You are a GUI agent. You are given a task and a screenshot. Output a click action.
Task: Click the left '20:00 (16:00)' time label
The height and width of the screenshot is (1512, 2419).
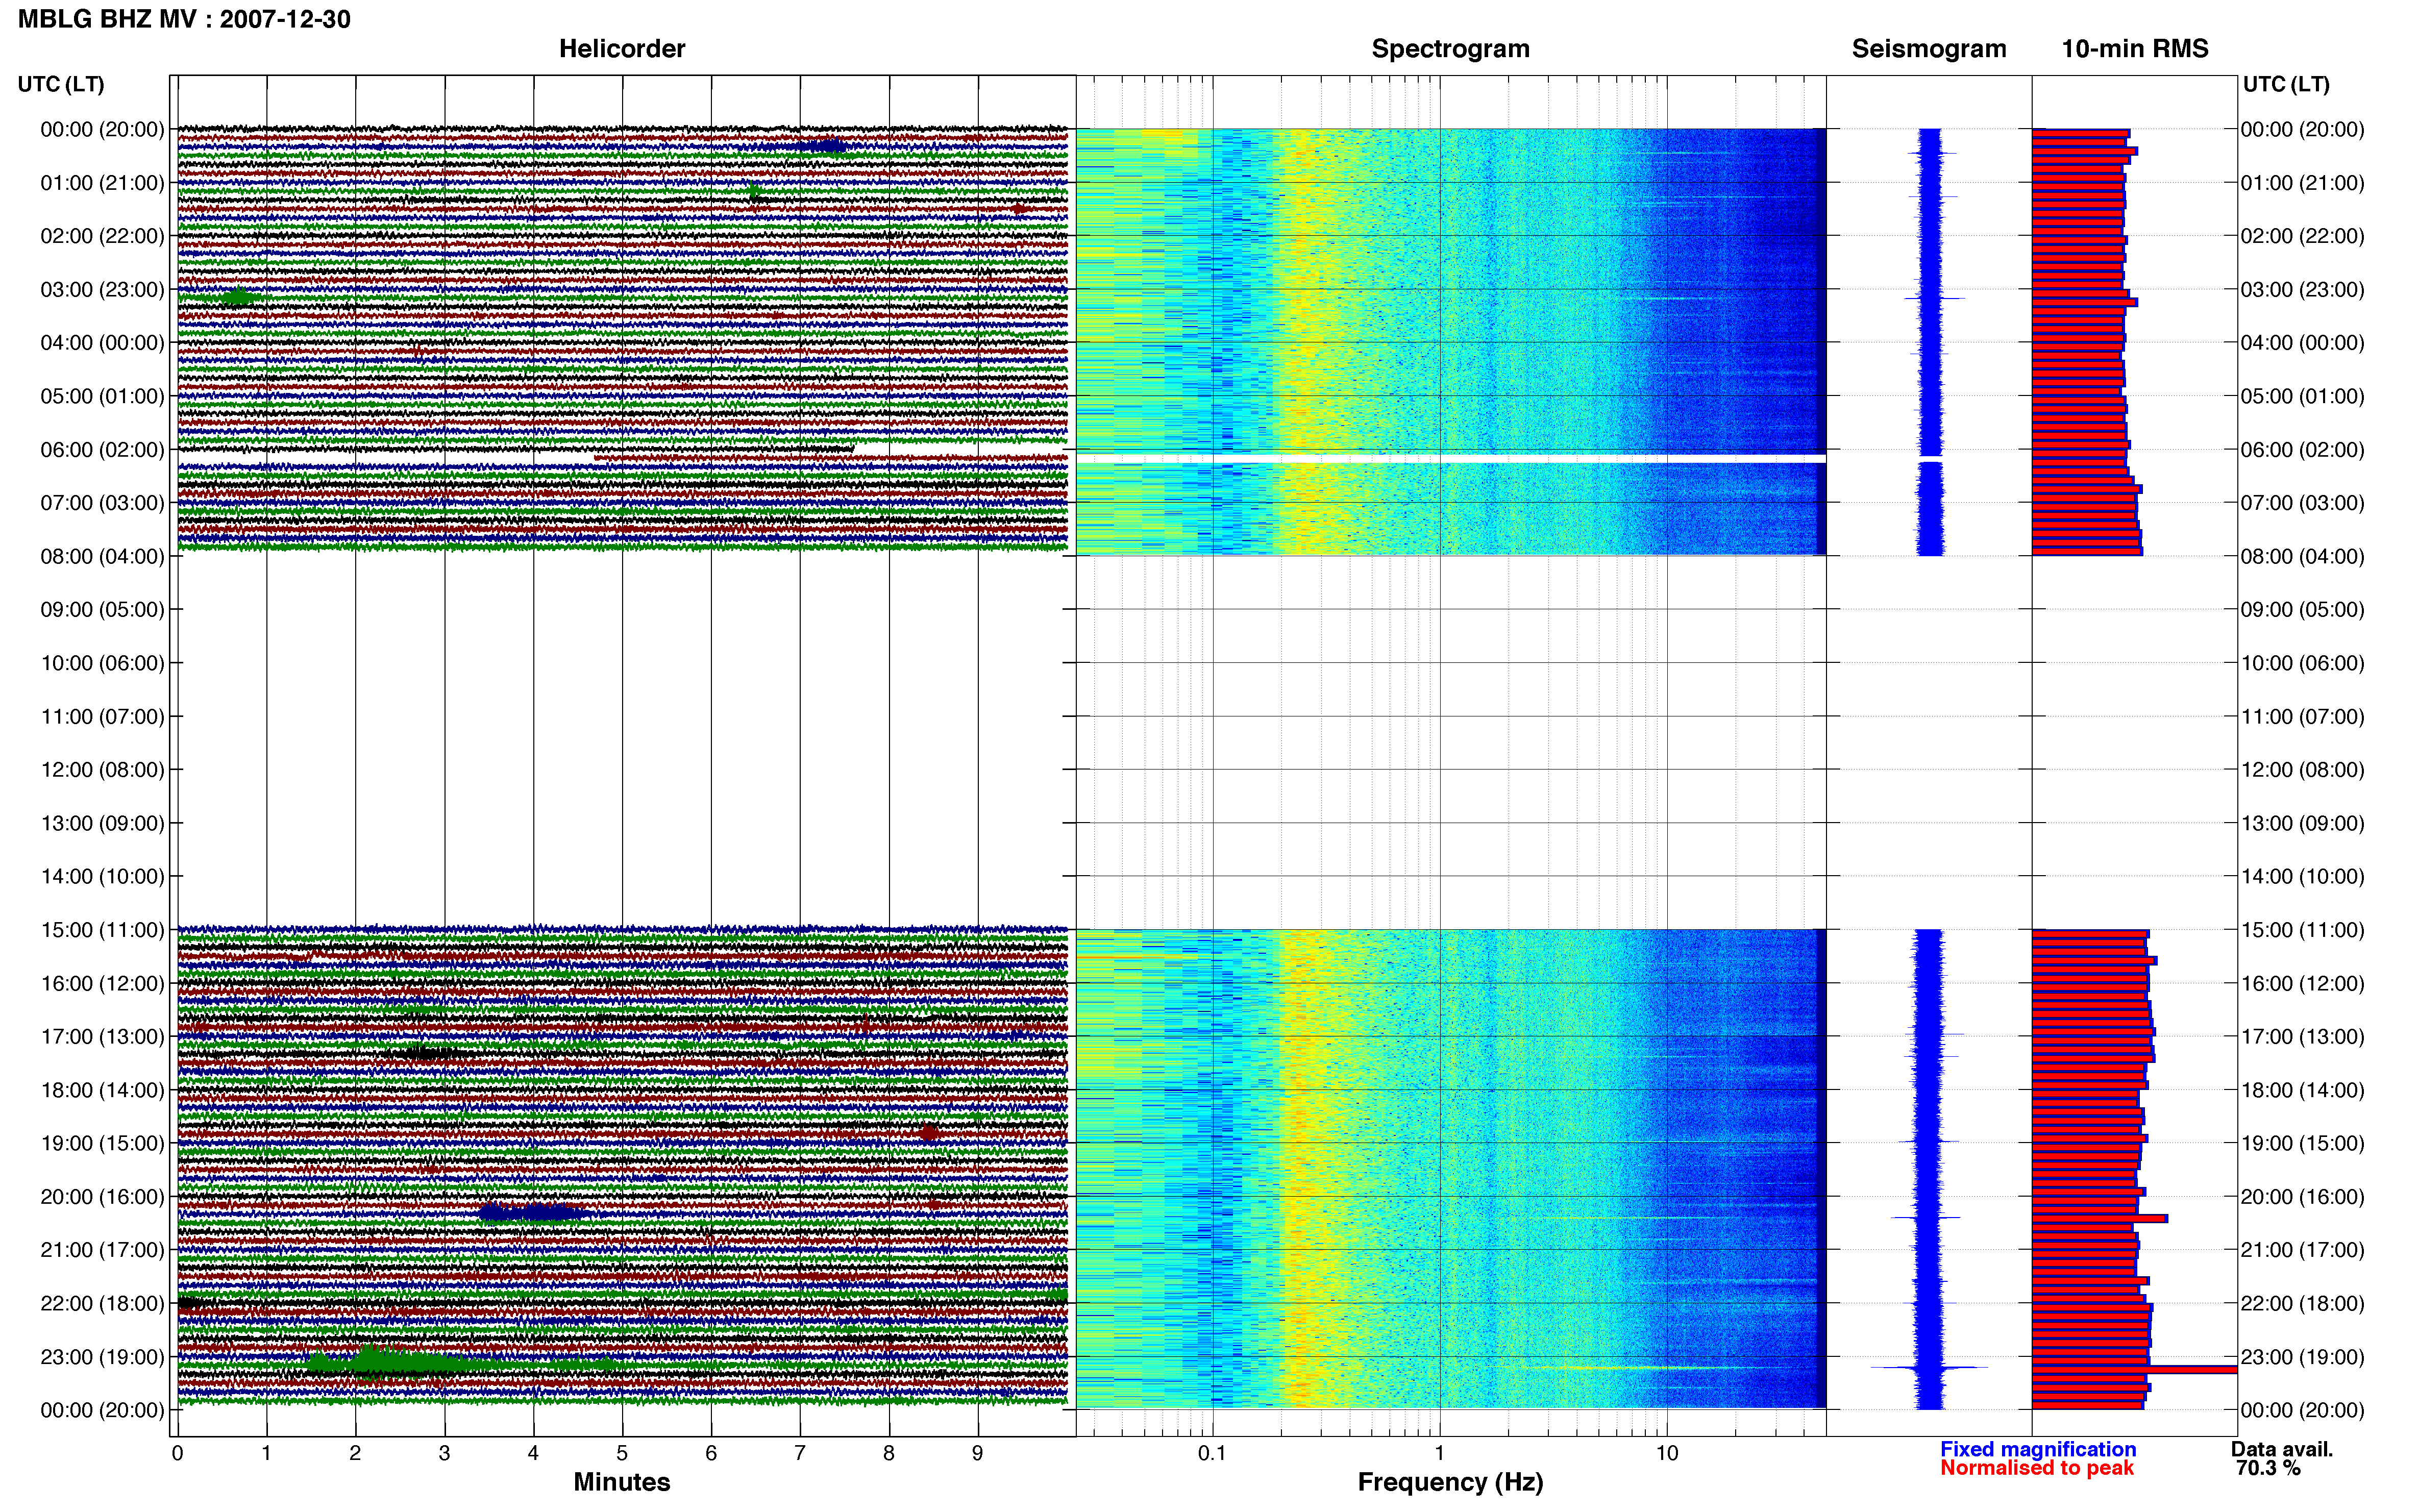pyautogui.click(x=102, y=1196)
